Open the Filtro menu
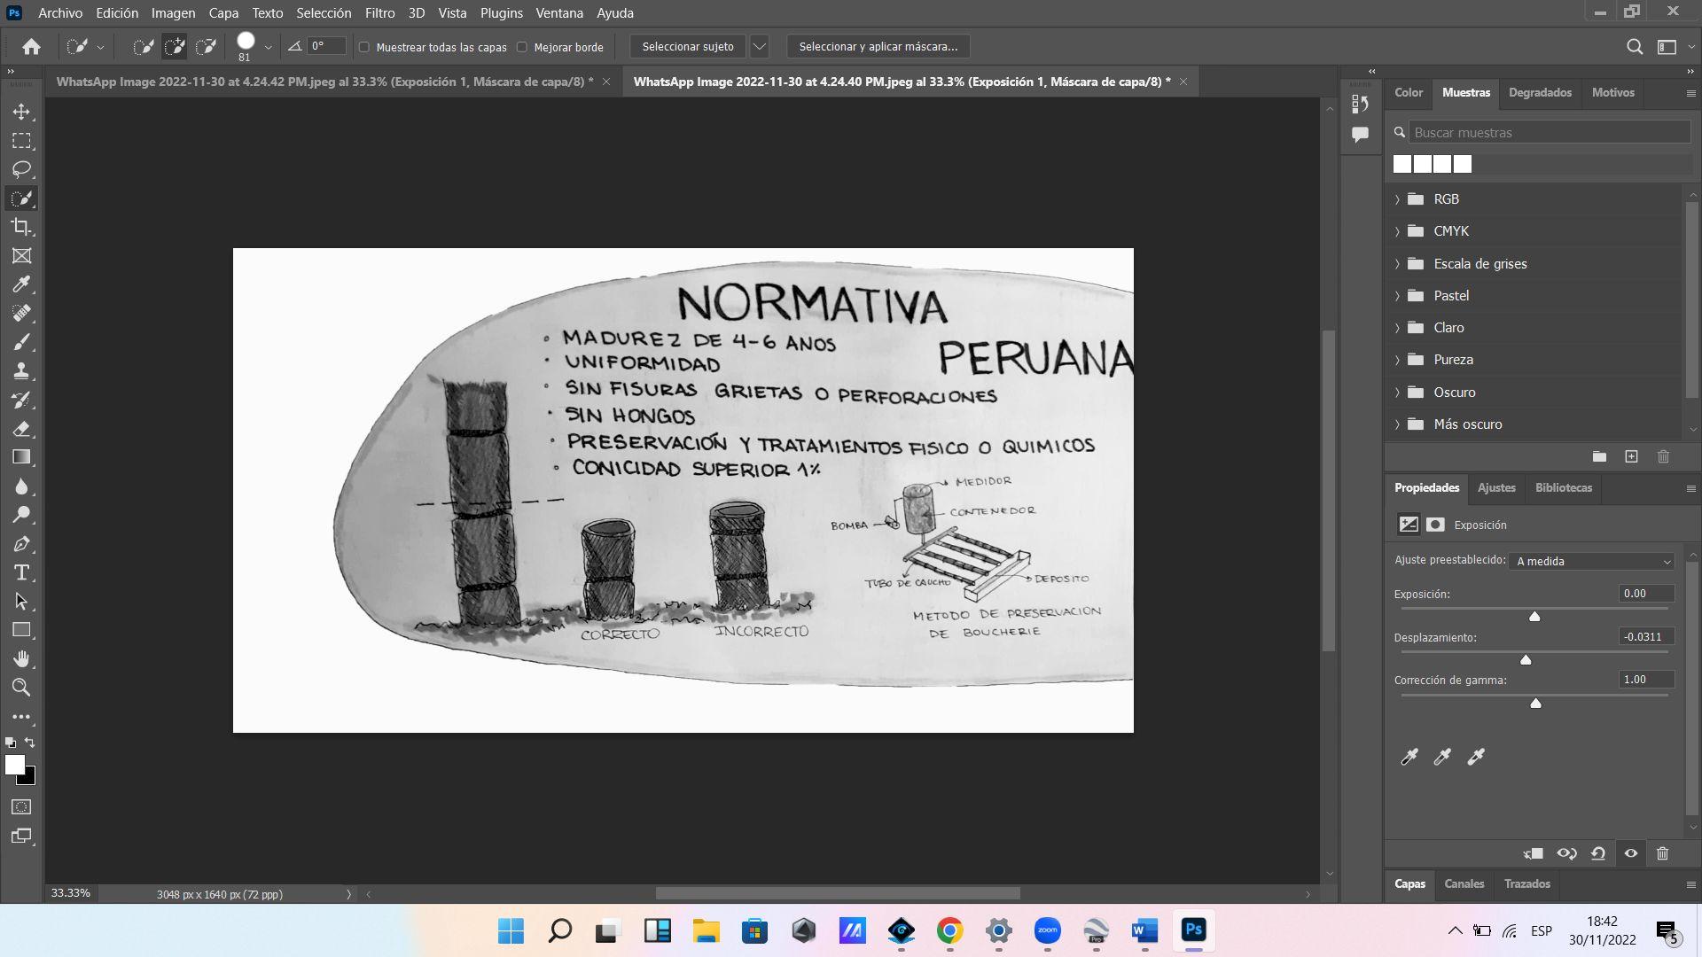Screen dimensions: 1702x957 [379, 12]
